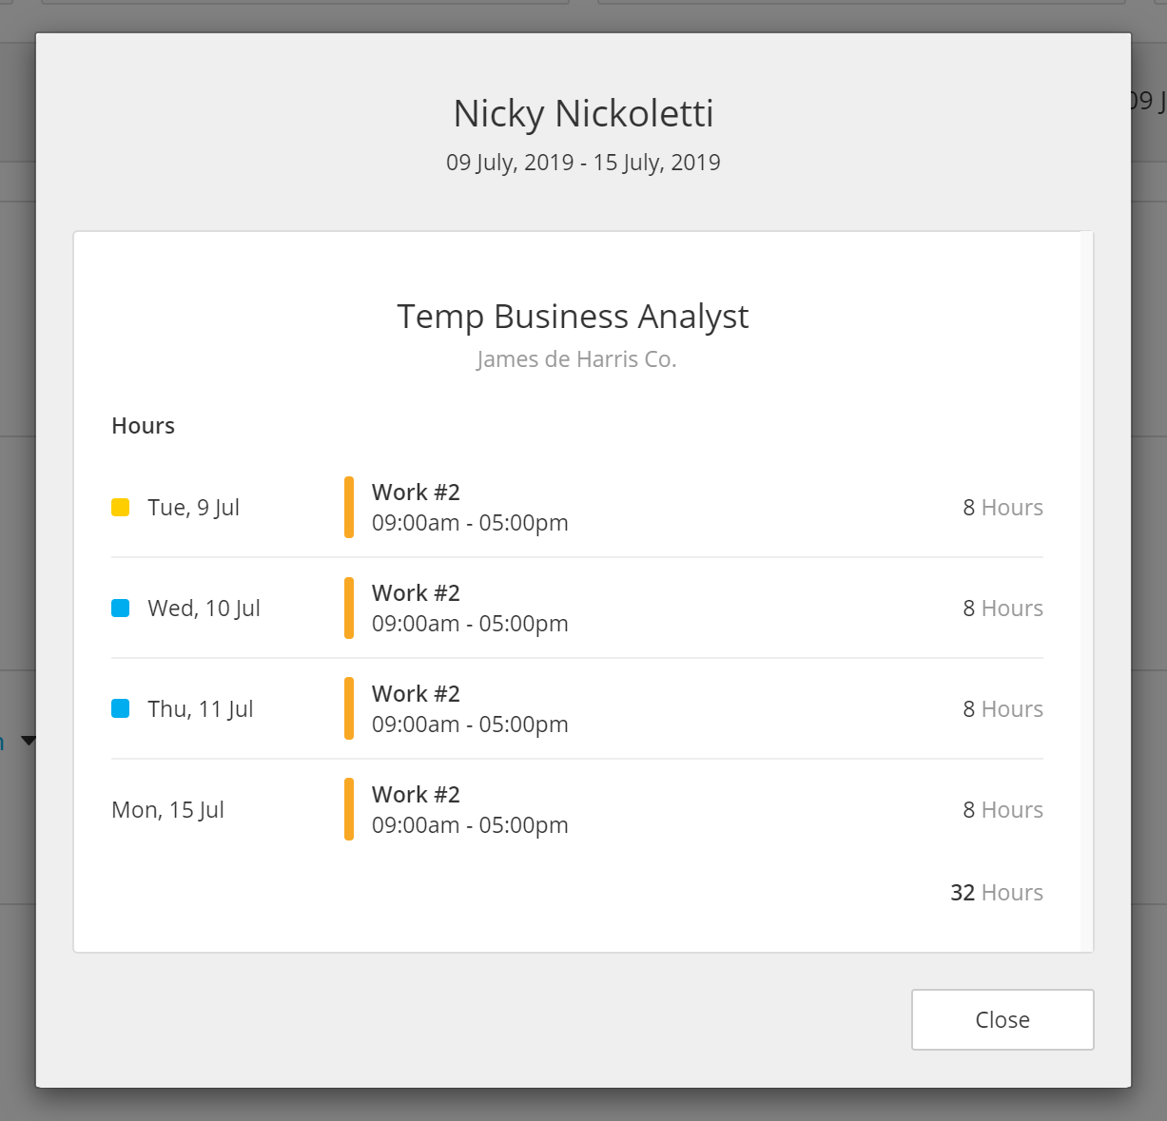Click the 8 Hours value for Tuesday
Image resolution: width=1167 pixels, height=1121 pixels.
[x=1002, y=508]
